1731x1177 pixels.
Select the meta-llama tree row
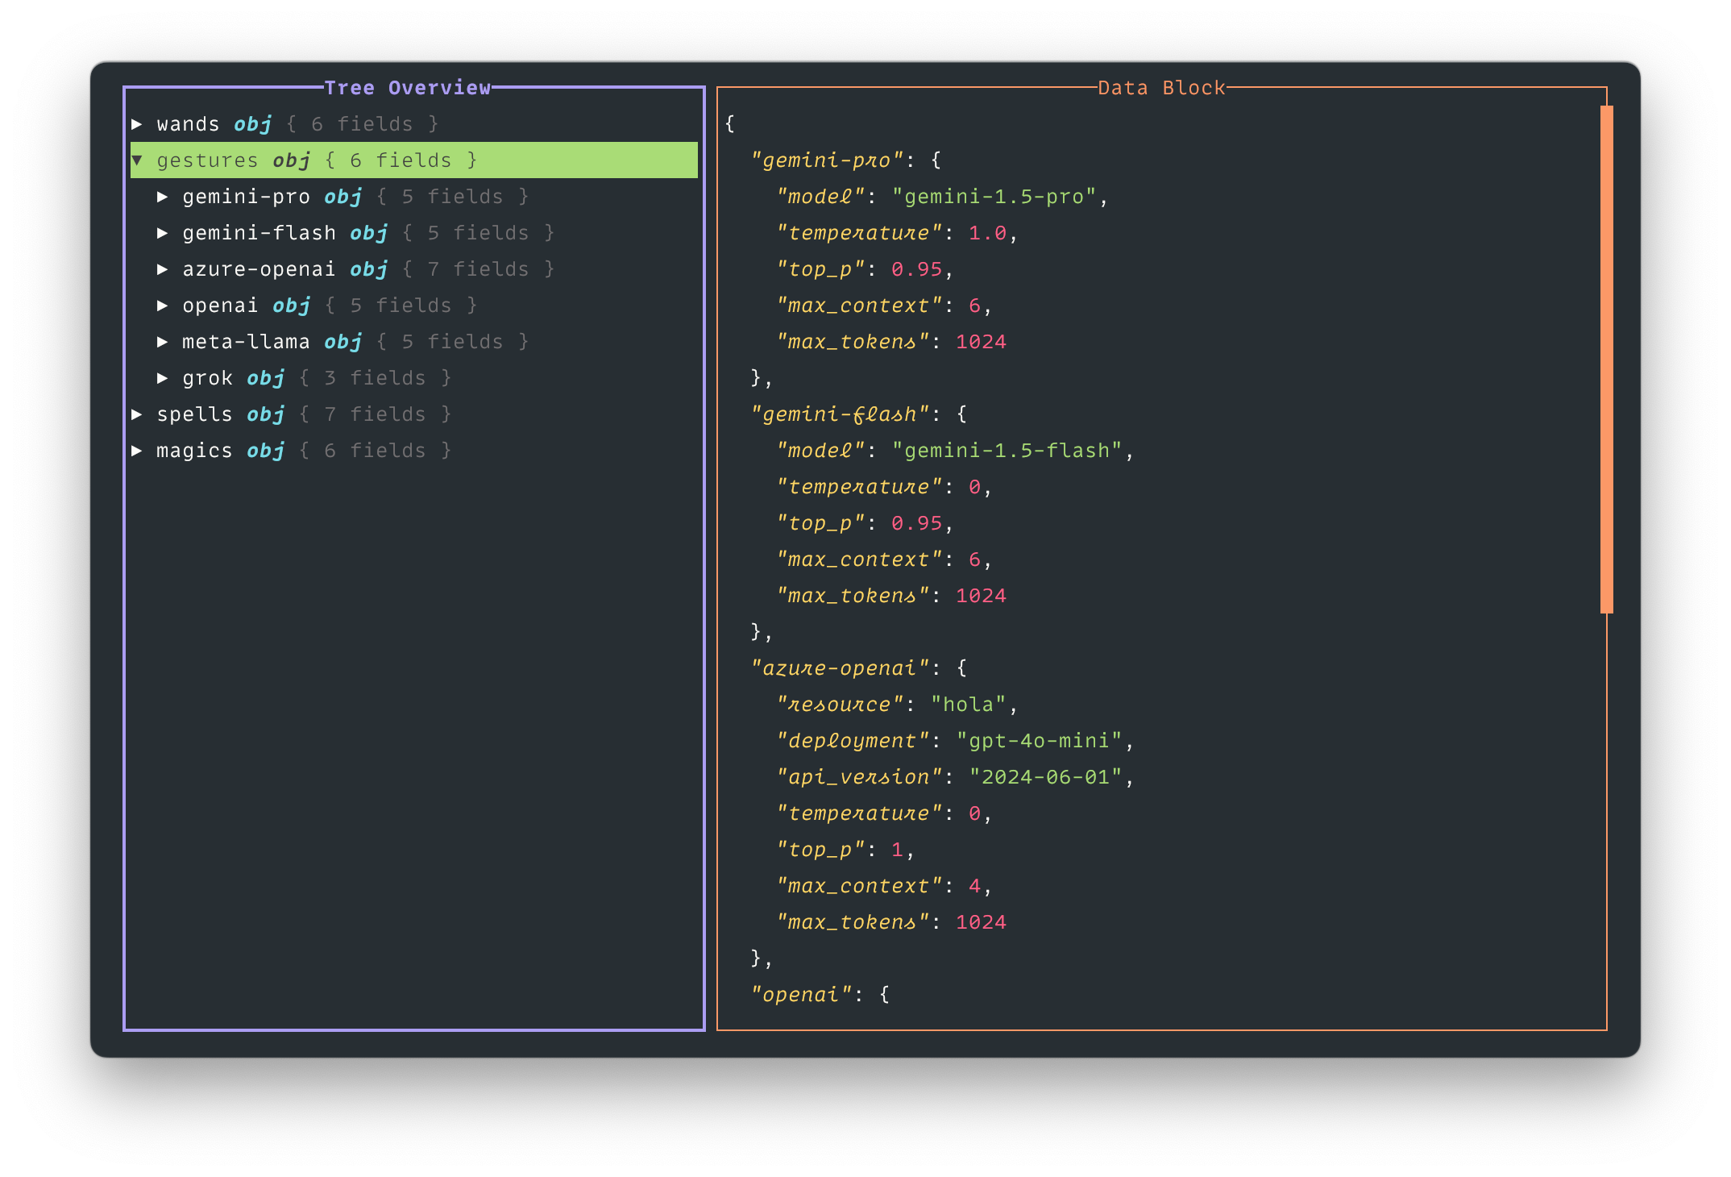[x=414, y=342]
